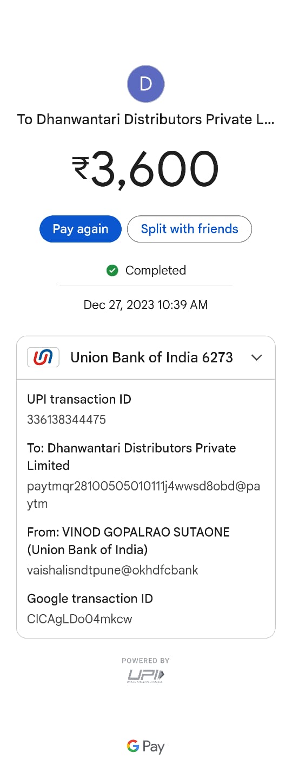Viewport: 292px width, 766px height.
Task: Tap the vaishalisndtpune@okhdfcbank sender address
Action: point(112,570)
